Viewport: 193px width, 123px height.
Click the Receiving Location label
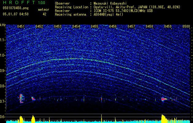click(x=71, y=7)
